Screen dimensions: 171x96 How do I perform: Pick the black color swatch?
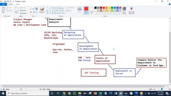tap(95, 8)
